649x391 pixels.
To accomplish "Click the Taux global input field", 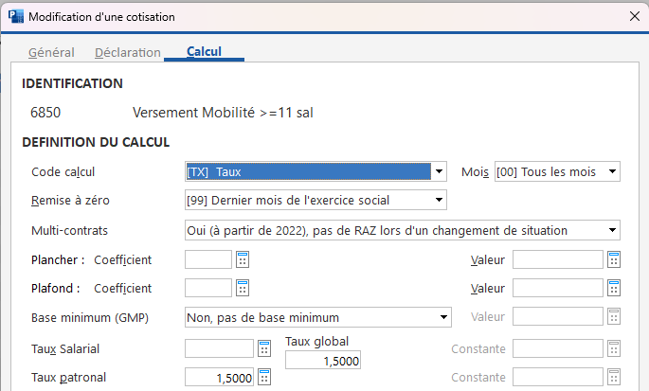I will coord(323,362).
